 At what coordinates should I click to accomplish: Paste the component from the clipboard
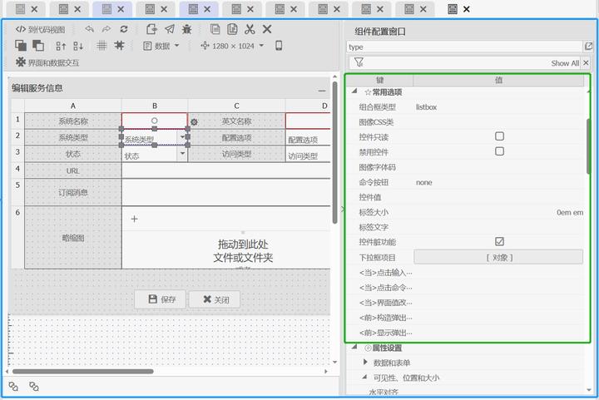pyautogui.click(x=232, y=29)
